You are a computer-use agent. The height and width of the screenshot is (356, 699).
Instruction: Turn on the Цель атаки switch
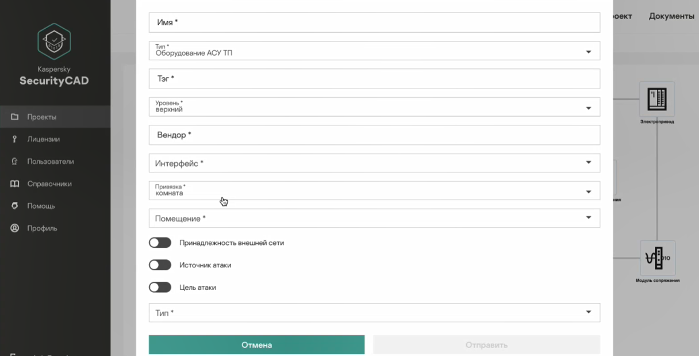click(160, 288)
